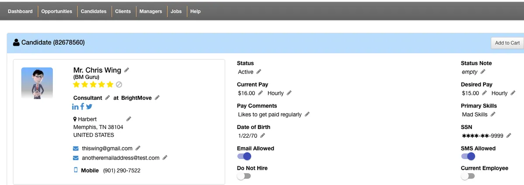Screen dimensions: 524x185
Task: Edit the BrightMove employer pencil icon
Action: coord(157,98)
